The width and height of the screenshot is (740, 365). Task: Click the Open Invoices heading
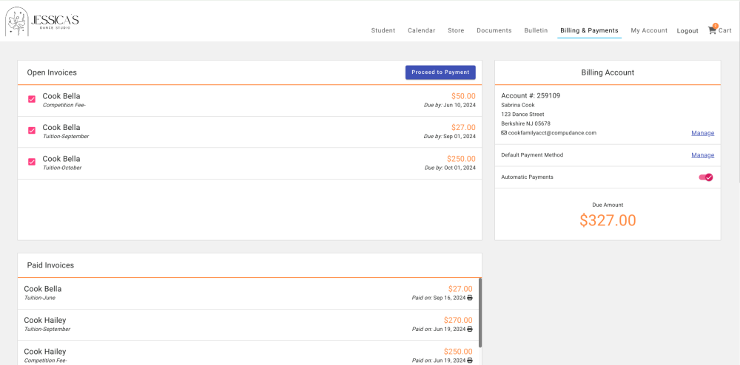point(52,72)
